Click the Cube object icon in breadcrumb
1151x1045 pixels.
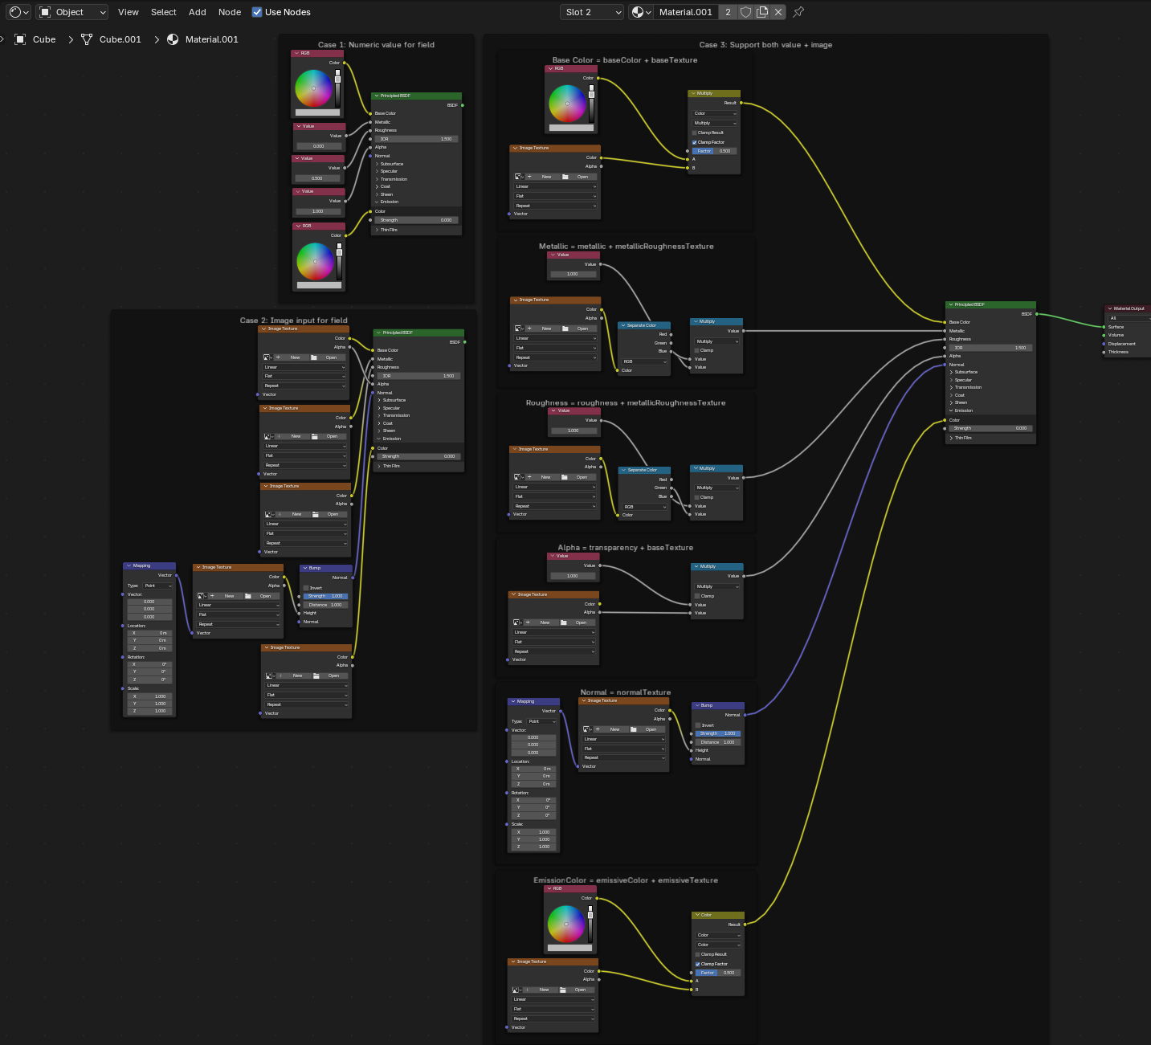(20, 39)
